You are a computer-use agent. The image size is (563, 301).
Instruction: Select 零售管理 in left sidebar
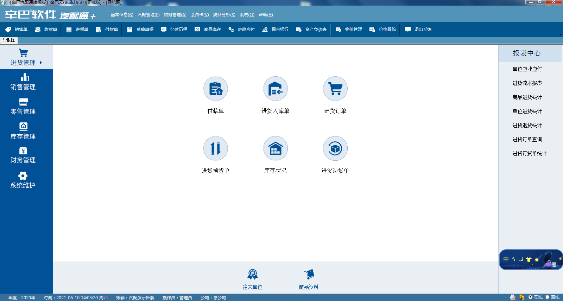[x=23, y=107]
